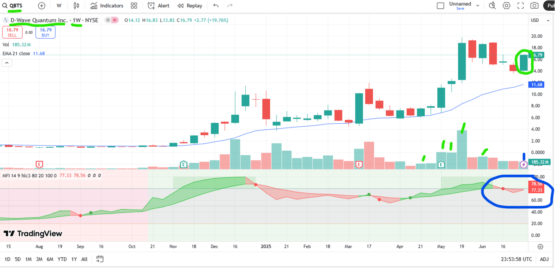
Task: Open timezone menu at 23:53:58 UTC
Action: (515, 259)
